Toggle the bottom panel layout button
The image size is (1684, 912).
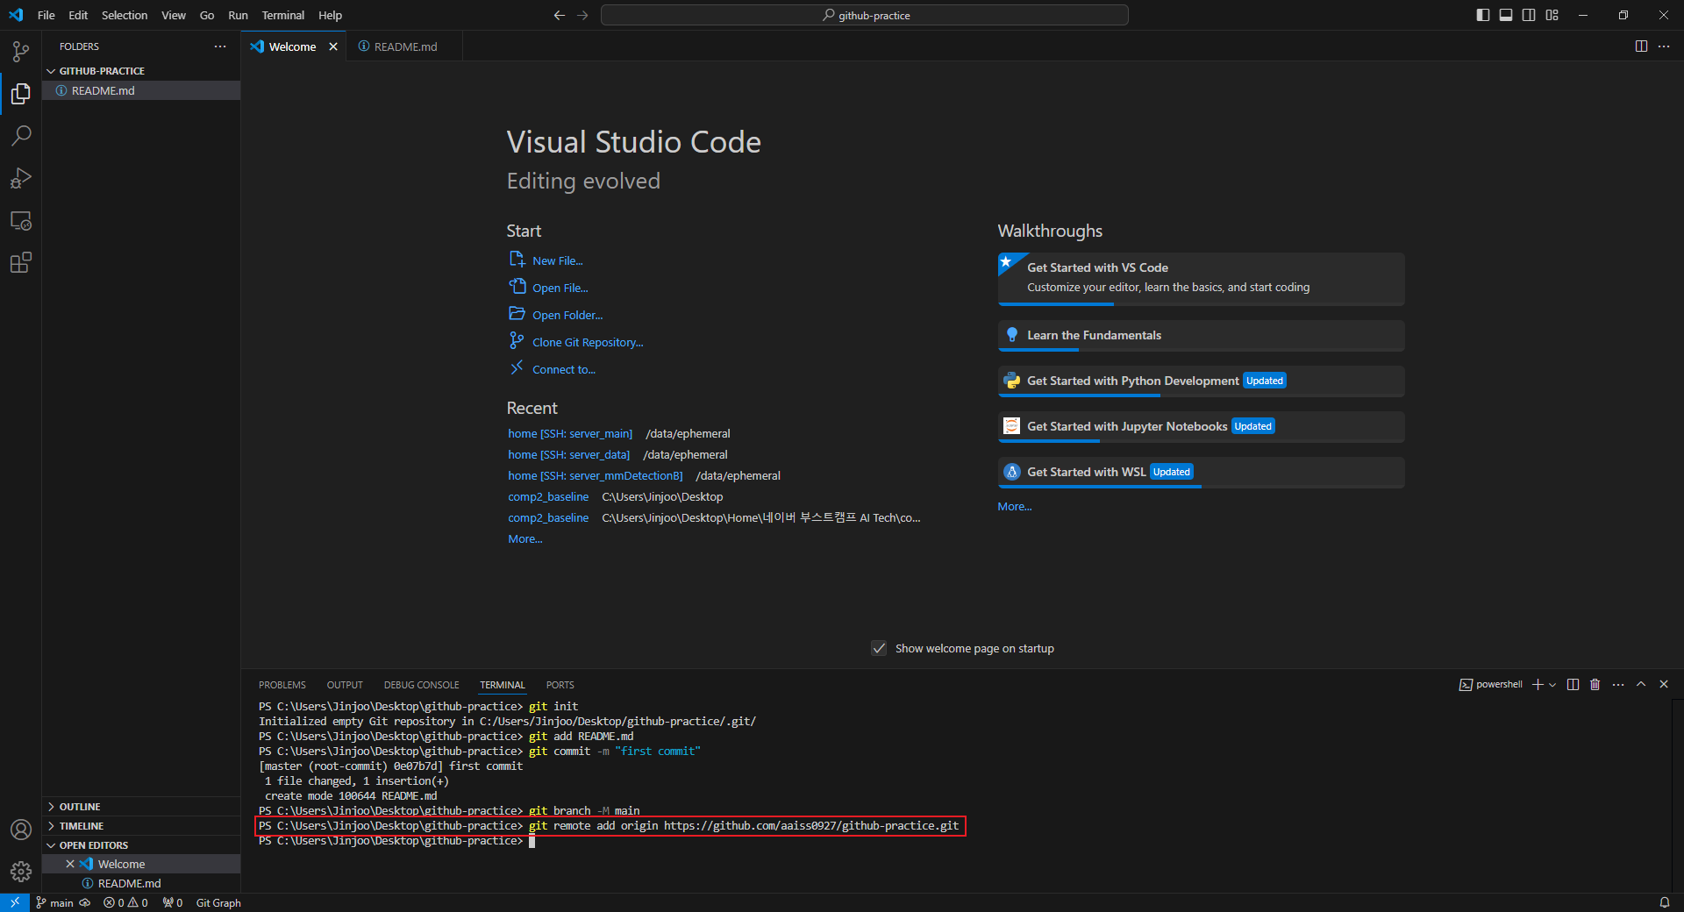click(1506, 15)
